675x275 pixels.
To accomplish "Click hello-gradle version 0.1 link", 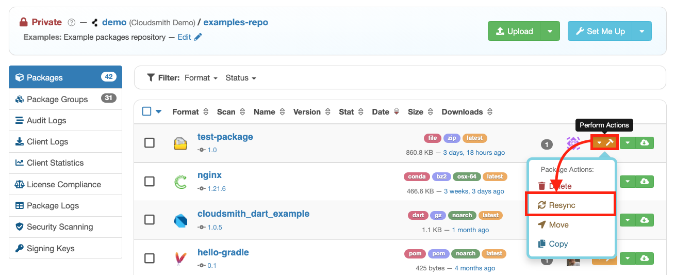I will click(212, 265).
